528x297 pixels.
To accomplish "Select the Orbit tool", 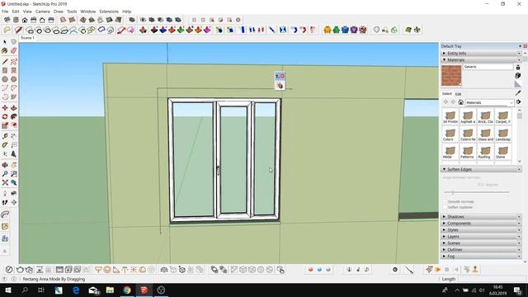I will tap(5, 165).
